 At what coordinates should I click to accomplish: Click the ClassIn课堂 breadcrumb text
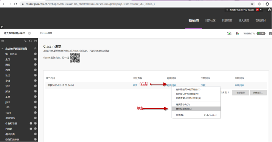46,33
